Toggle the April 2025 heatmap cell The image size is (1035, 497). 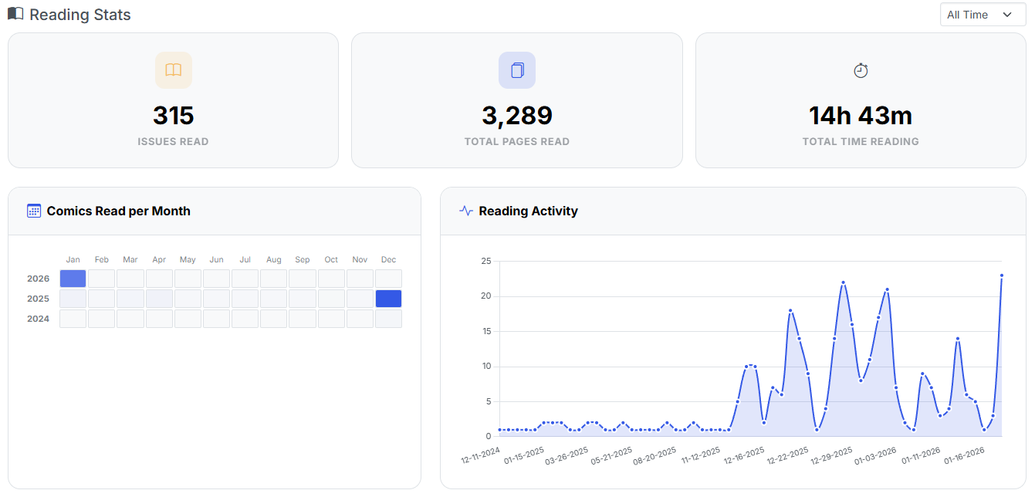tap(159, 298)
